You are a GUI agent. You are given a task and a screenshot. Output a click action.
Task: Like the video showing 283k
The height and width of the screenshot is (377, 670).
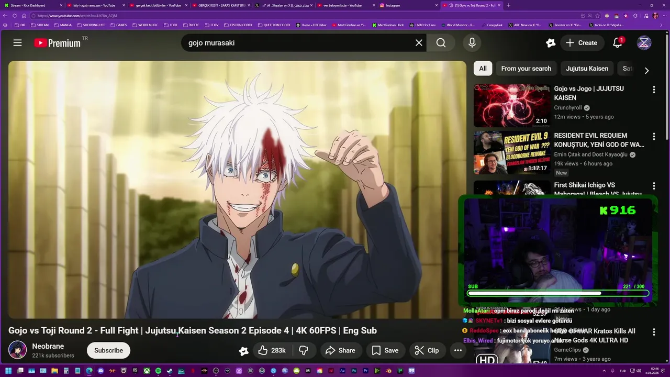point(272,350)
